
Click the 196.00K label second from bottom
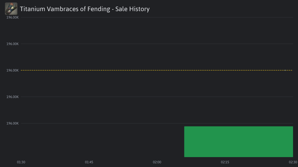tap(12, 97)
